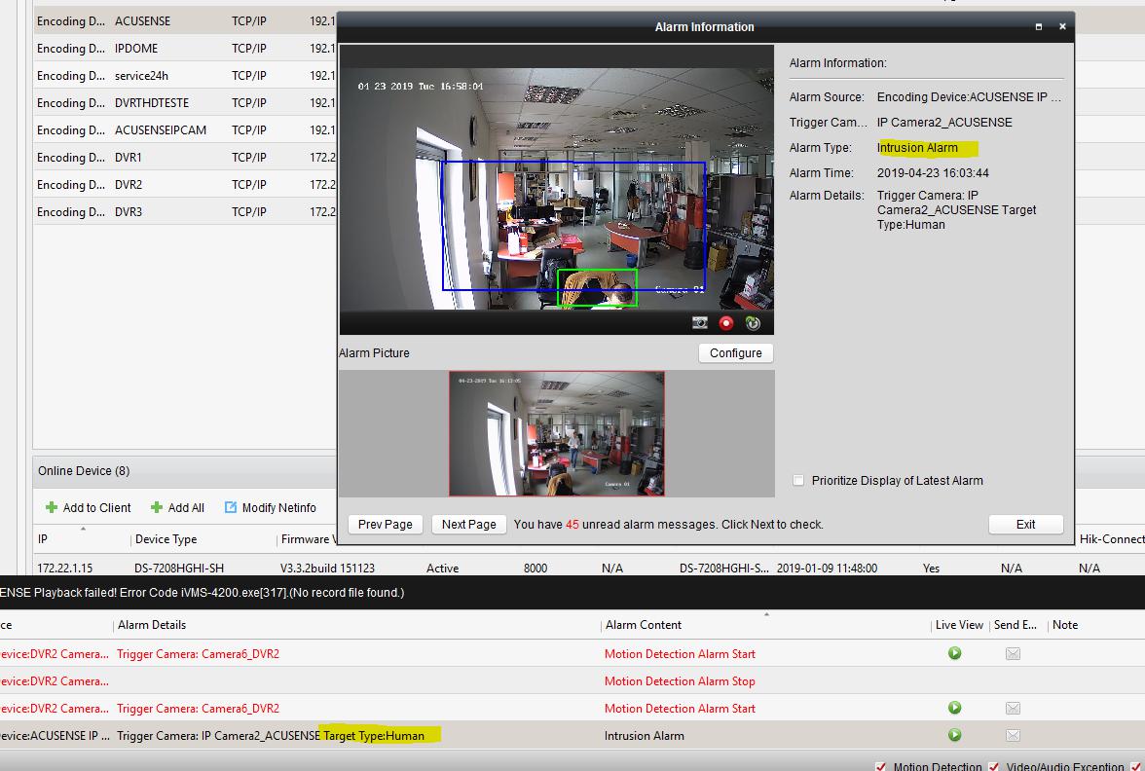
Task: Open live view for first Motion Detection alarm
Action: click(x=954, y=653)
